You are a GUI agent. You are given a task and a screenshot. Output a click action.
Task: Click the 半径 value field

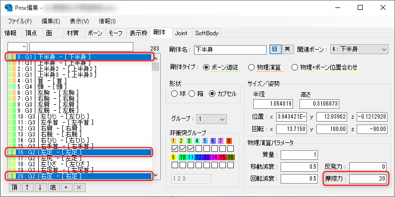(273, 104)
